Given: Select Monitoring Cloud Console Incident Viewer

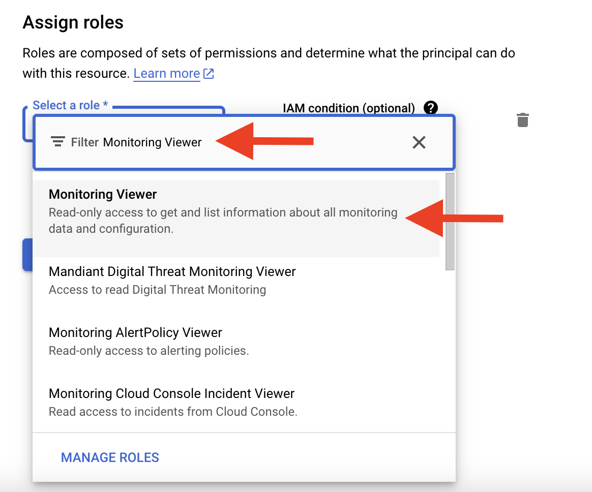Looking at the screenshot, I should [236, 402].
